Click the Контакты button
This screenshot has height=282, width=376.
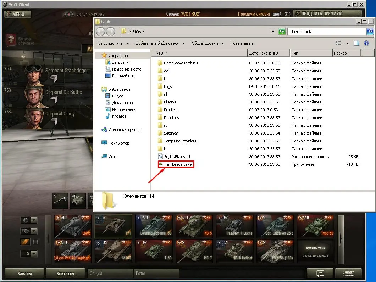pos(65,273)
